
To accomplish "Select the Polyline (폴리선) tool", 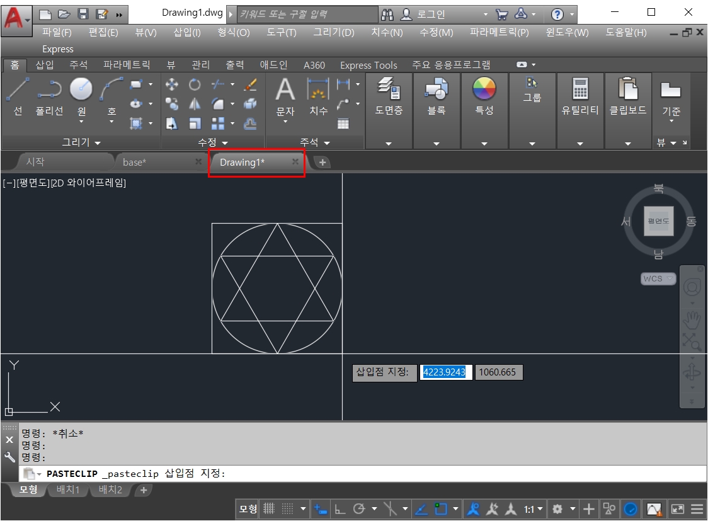I will tap(50, 96).
